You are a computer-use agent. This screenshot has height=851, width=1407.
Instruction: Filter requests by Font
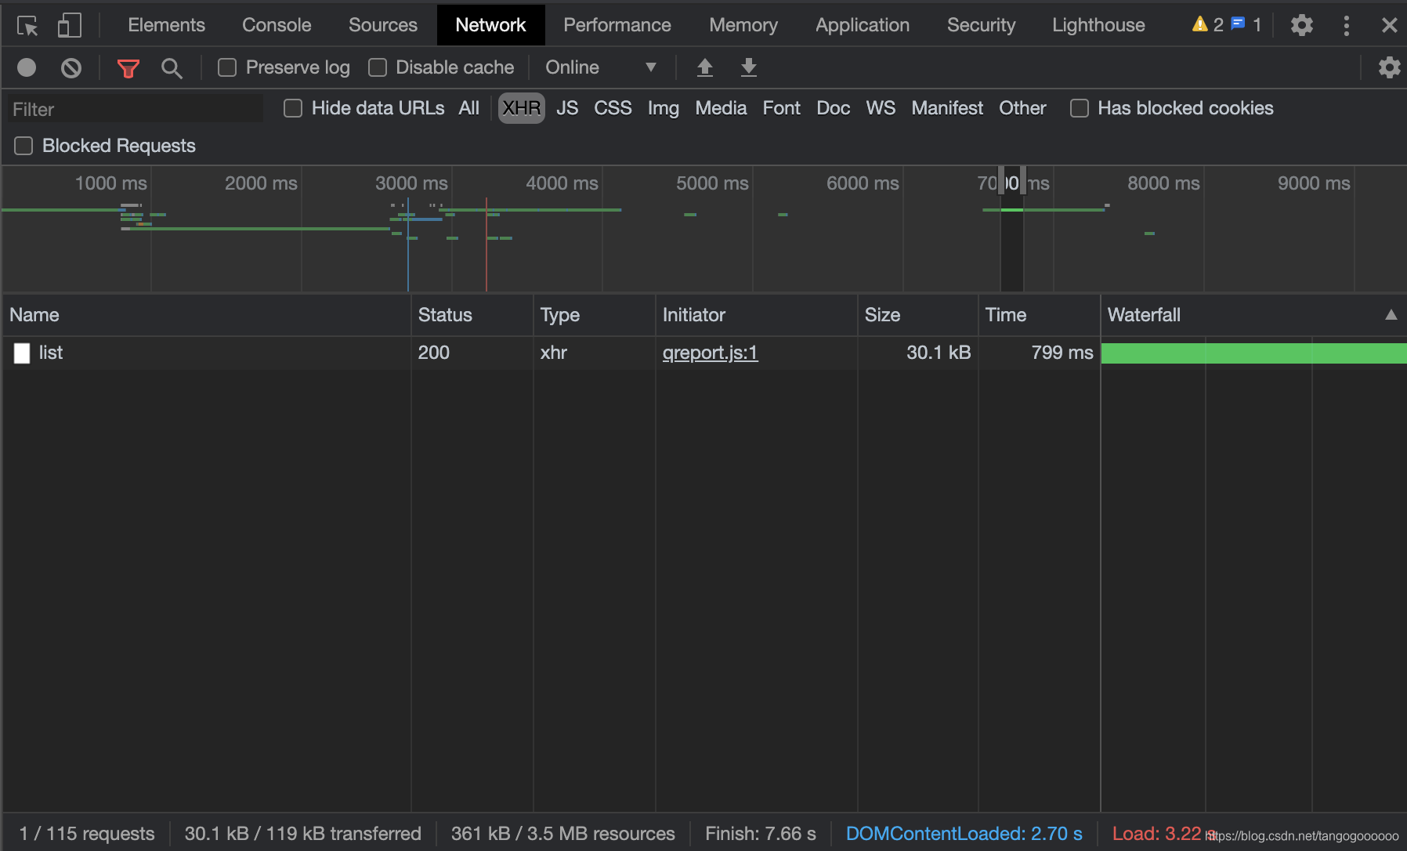coord(782,108)
